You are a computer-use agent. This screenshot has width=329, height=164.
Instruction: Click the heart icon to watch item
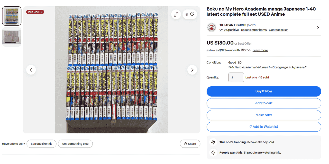click(192, 15)
